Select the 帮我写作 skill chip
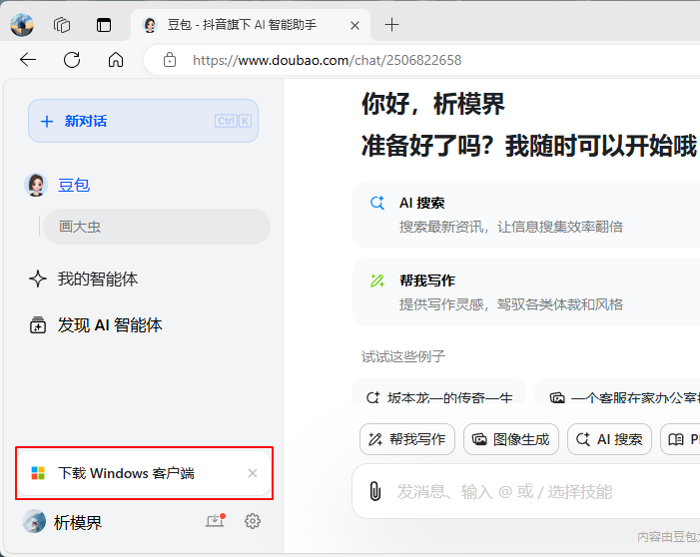This screenshot has width=700, height=557. click(x=407, y=439)
